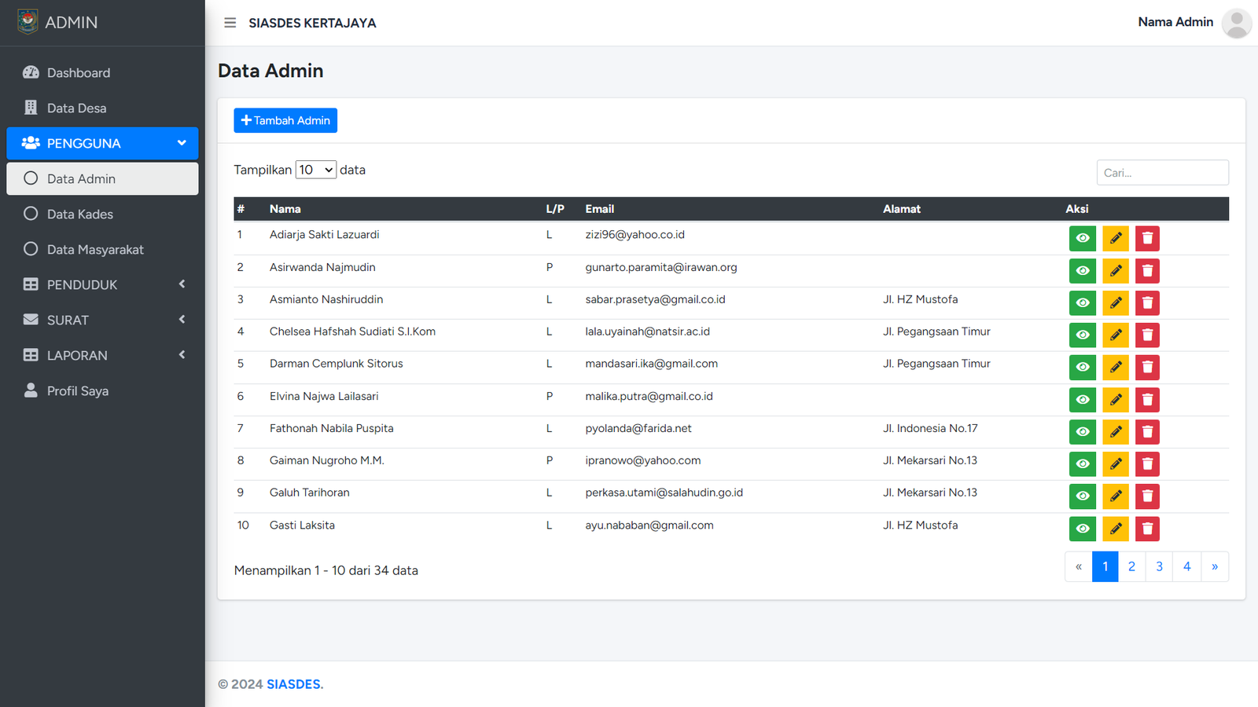This screenshot has height=707, width=1258.
Task: Click the Tambah Admin button
Action: (285, 120)
